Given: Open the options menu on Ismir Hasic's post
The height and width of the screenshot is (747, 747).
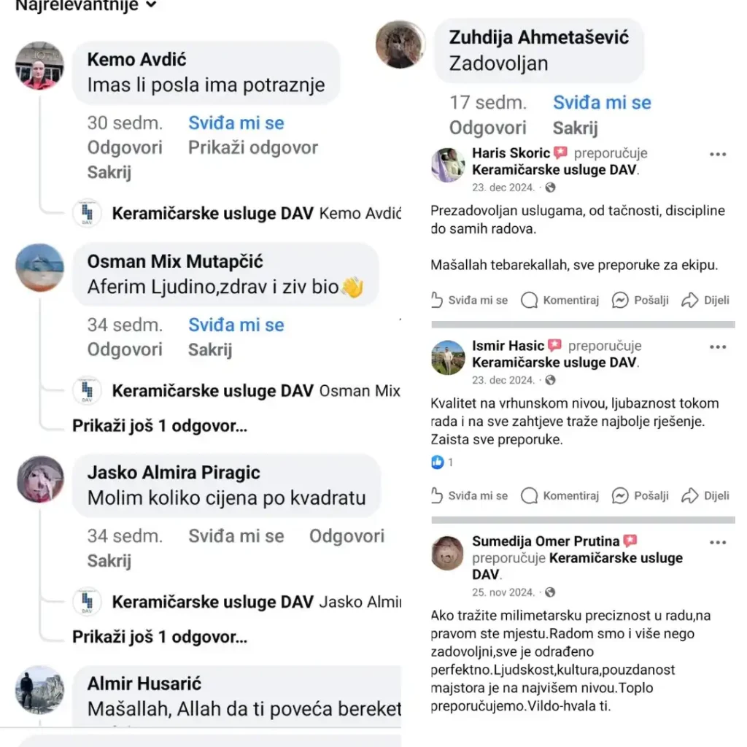Looking at the screenshot, I should (719, 347).
